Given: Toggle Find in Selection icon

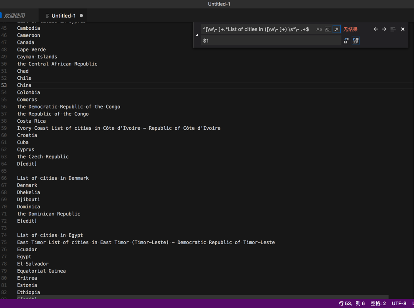Looking at the screenshot, I should [393, 29].
